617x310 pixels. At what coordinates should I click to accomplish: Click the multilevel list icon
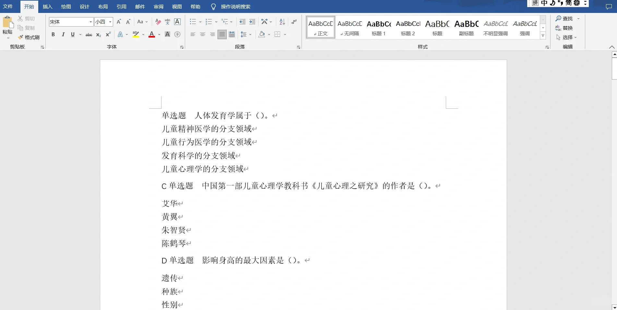point(225,22)
